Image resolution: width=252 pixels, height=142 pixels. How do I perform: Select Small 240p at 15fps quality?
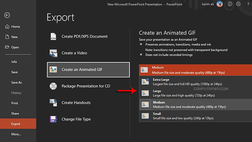(195, 116)
